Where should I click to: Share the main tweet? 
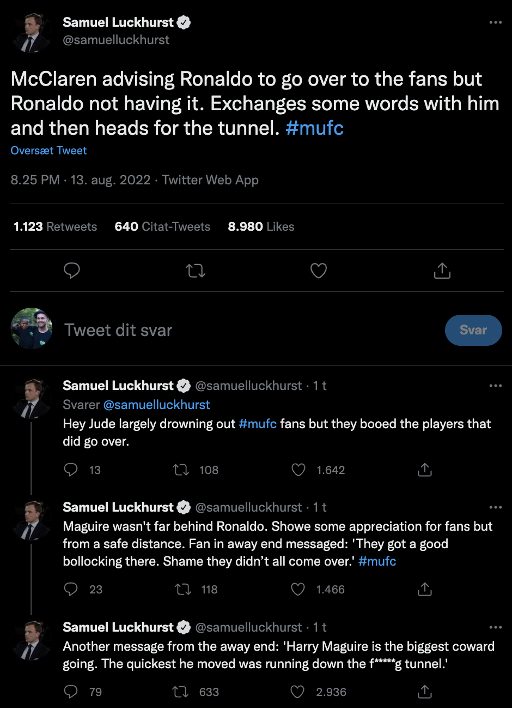(442, 271)
